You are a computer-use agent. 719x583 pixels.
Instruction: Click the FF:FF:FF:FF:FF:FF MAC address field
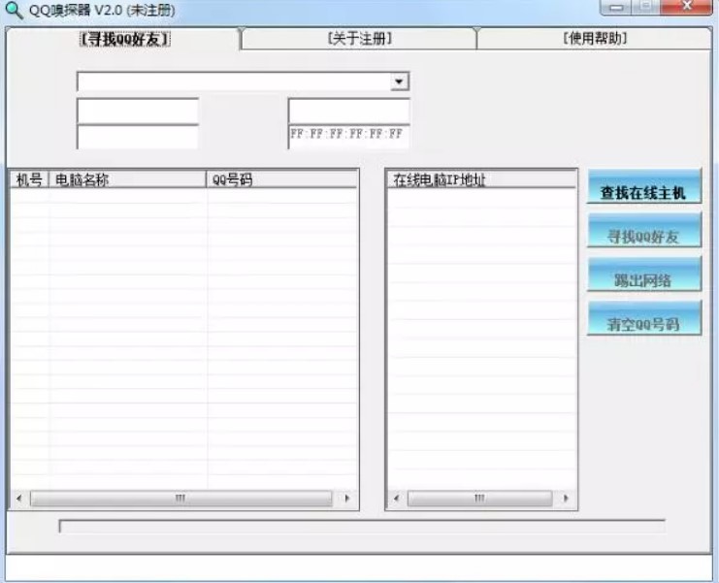click(x=348, y=137)
